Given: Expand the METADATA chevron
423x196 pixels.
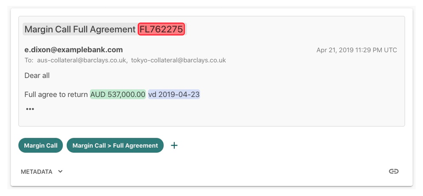Looking at the screenshot, I should [x=60, y=171].
